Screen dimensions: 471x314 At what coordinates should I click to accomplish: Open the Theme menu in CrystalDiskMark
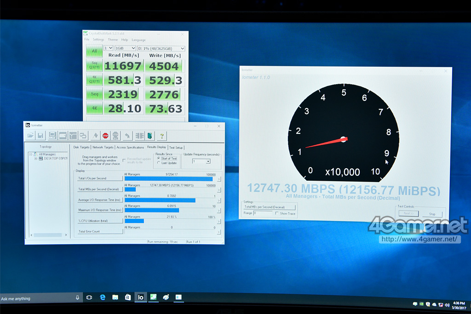click(x=113, y=40)
